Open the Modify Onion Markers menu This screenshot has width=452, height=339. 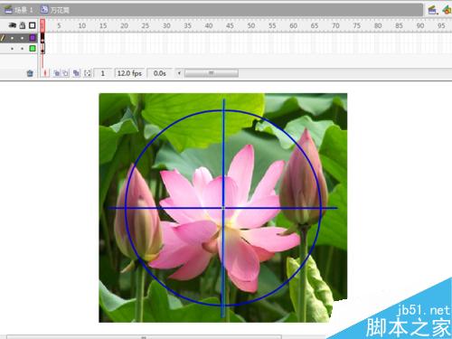coord(88,73)
